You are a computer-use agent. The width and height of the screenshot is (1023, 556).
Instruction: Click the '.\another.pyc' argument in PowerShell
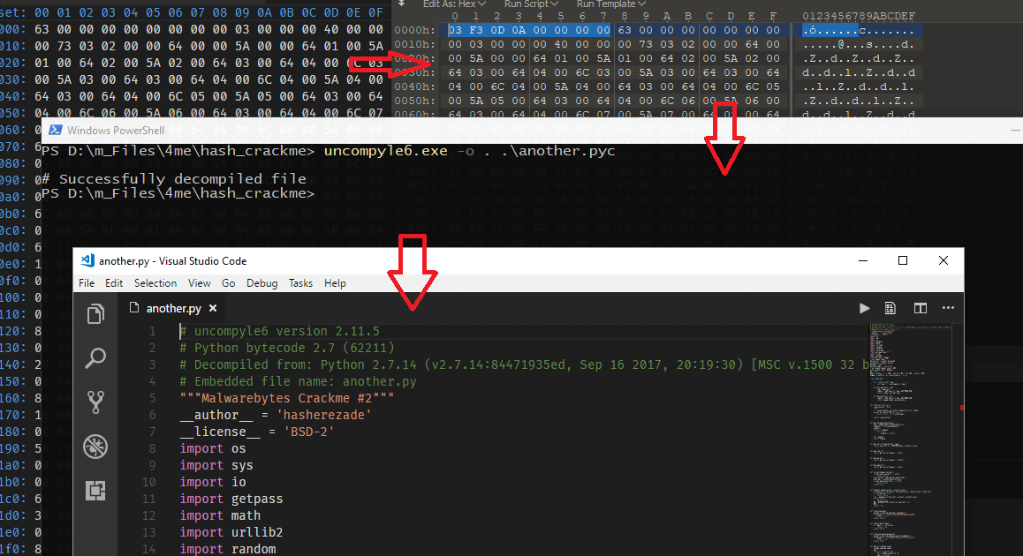point(557,151)
